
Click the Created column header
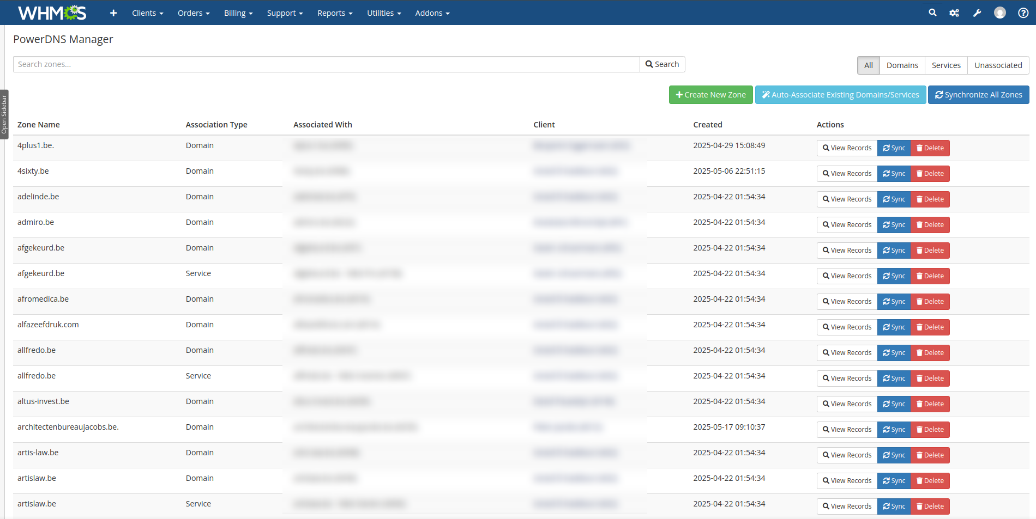click(x=708, y=125)
